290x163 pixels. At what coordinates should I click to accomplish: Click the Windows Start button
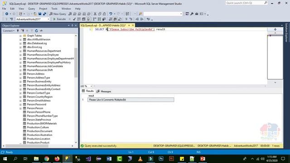pyautogui.click(x=5, y=159)
